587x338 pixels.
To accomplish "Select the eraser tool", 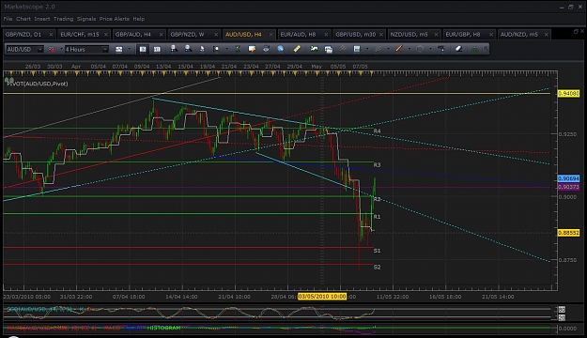I will point(459,49).
